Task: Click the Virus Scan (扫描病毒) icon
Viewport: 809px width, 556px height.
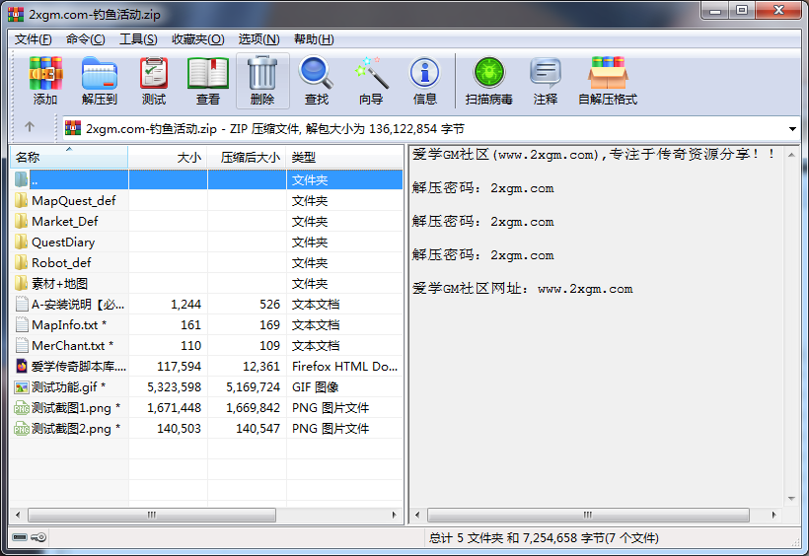Action: tap(488, 72)
